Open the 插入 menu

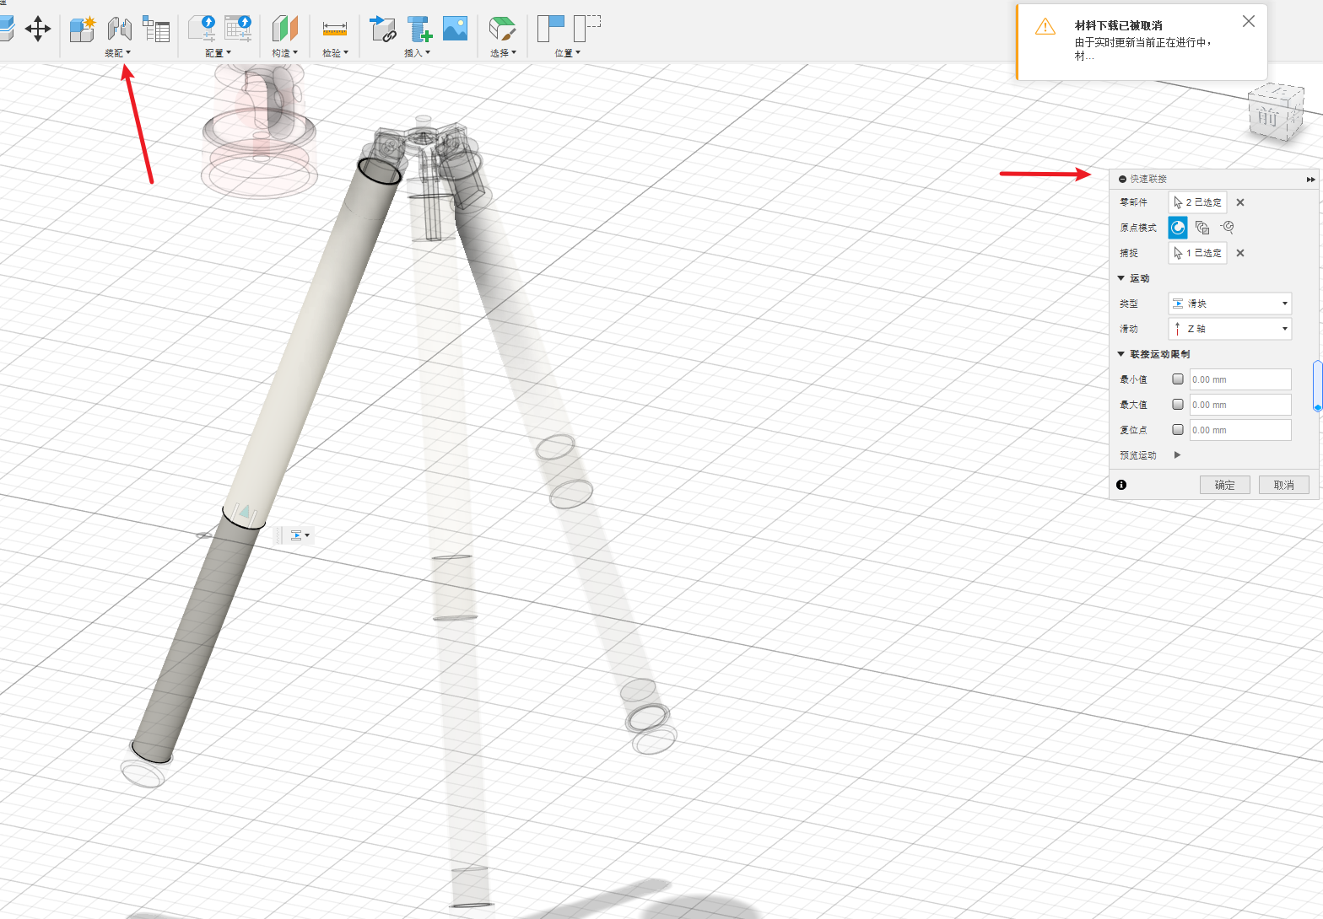click(x=417, y=53)
